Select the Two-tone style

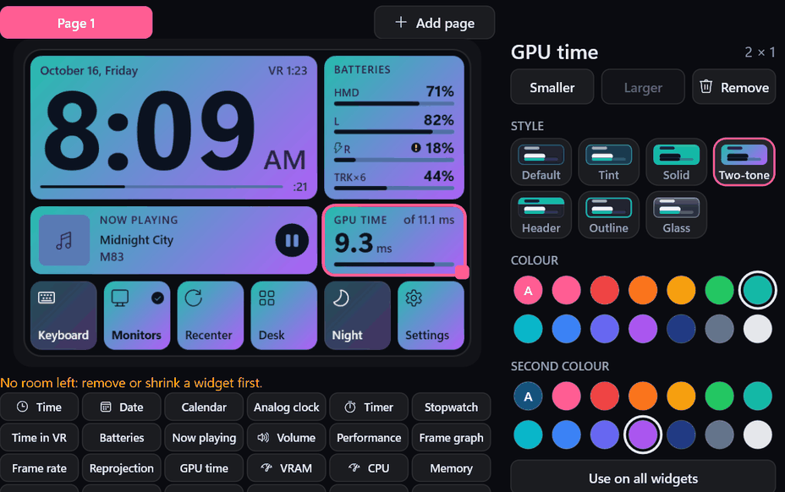click(744, 162)
